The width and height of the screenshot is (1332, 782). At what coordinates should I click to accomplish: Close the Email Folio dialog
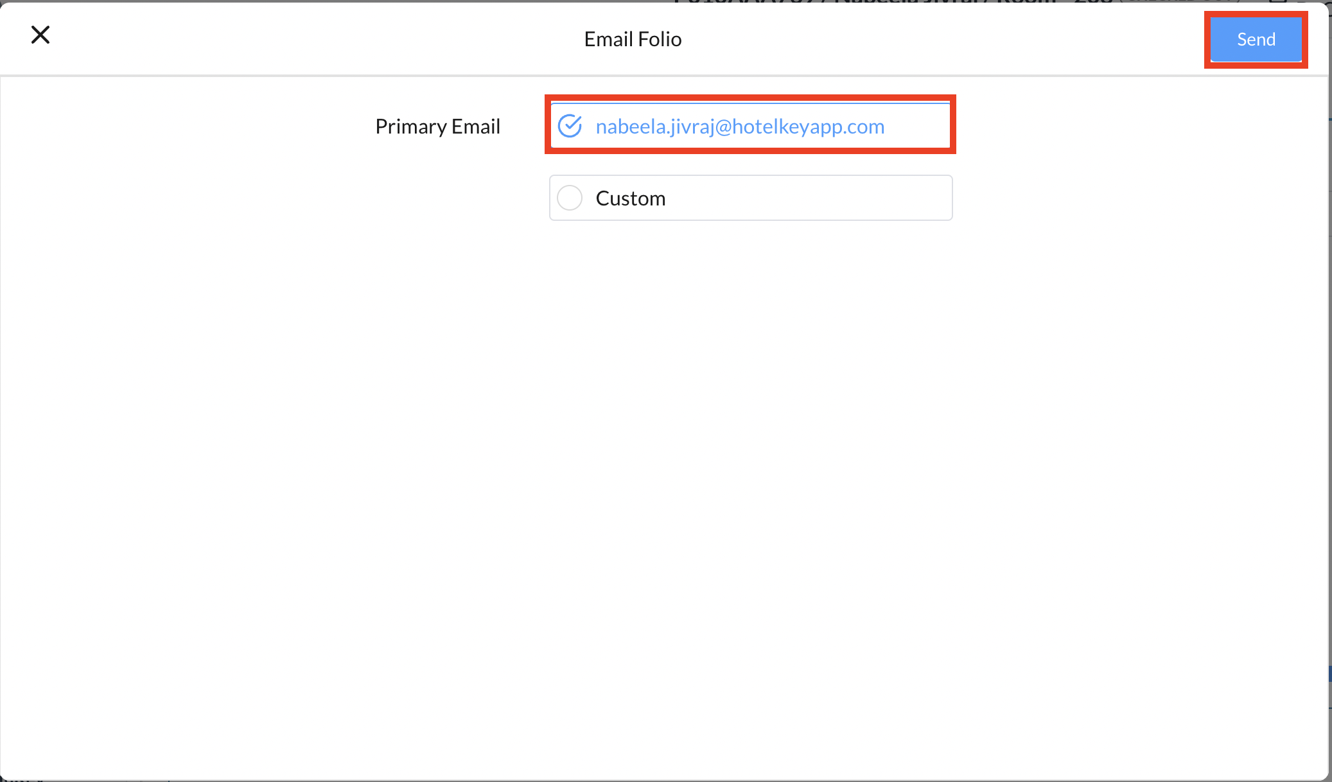40,35
